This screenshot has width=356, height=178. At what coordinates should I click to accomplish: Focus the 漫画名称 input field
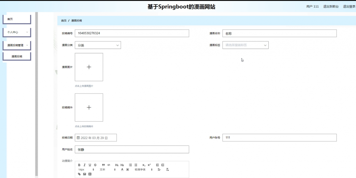tap(280, 33)
